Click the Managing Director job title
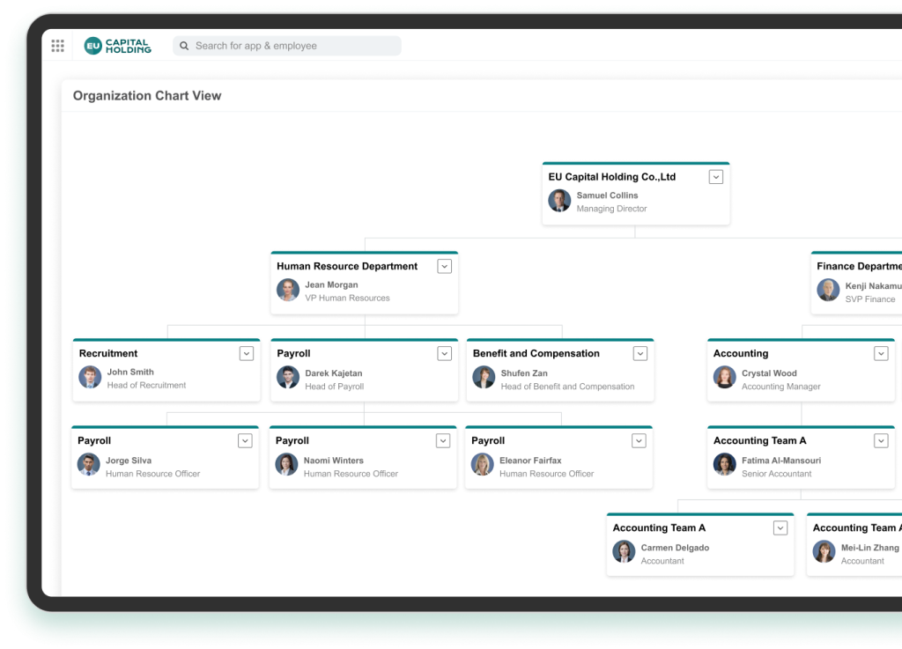The height and width of the screenshot is (649, 902). (x=611, y=209)
